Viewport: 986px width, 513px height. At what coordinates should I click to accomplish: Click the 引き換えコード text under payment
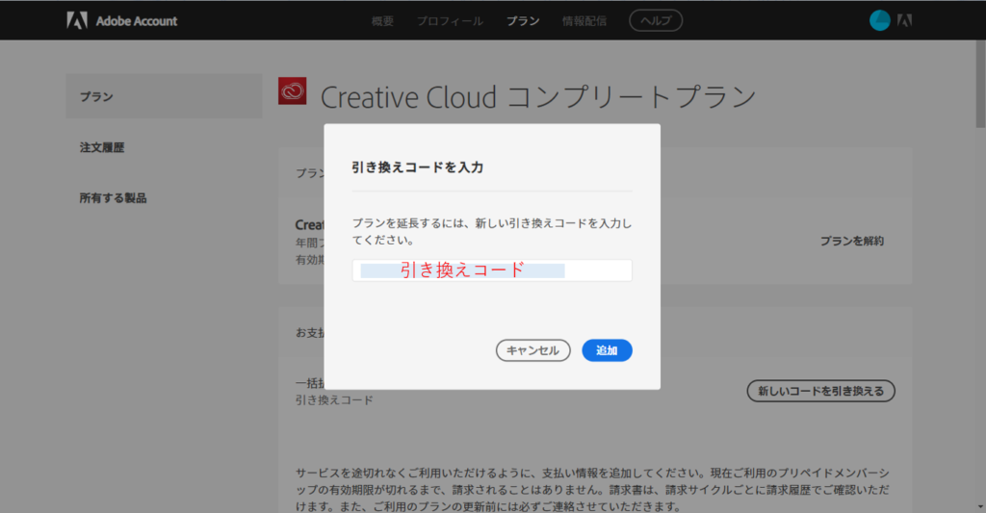pos(334,399)
